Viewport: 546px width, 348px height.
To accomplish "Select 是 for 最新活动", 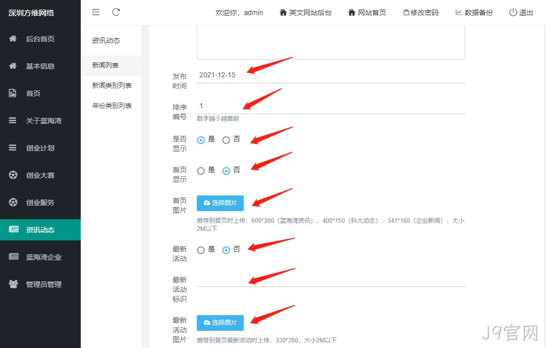I will click(x=201, y=250).
